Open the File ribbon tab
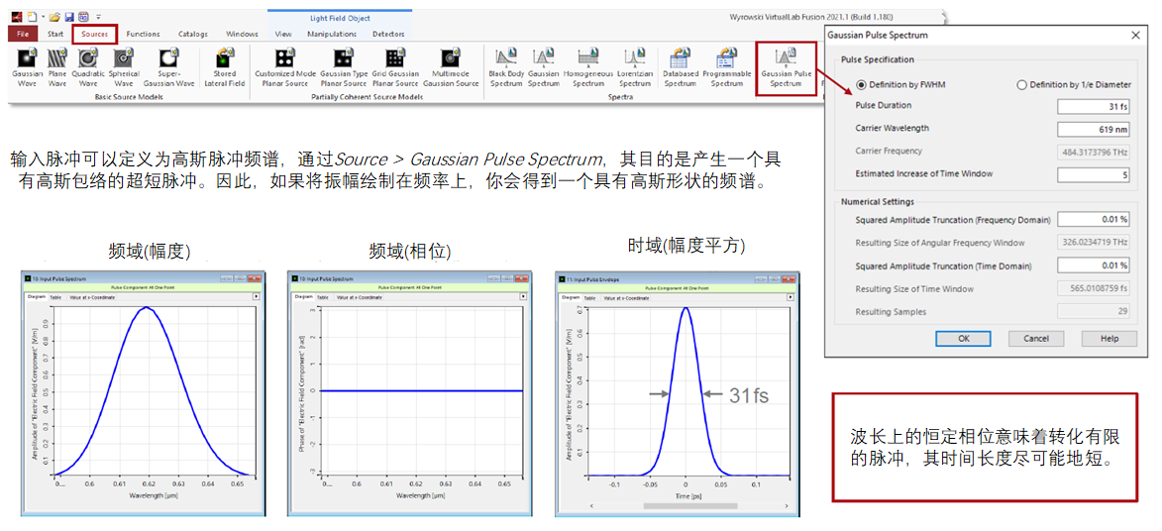 pyautogui.click(x=23, y=34)
